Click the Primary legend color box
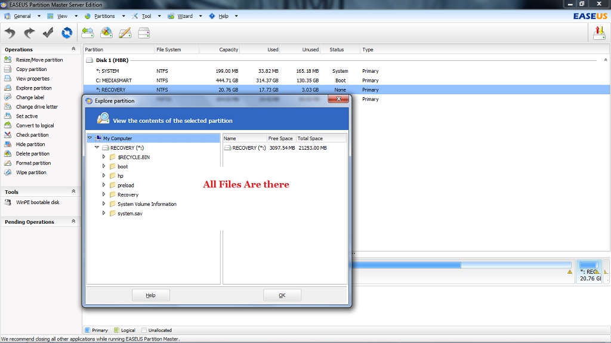The image size is (611, 343). point(87,330)
